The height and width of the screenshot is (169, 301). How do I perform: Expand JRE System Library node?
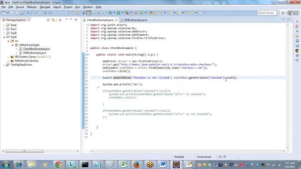8,57
